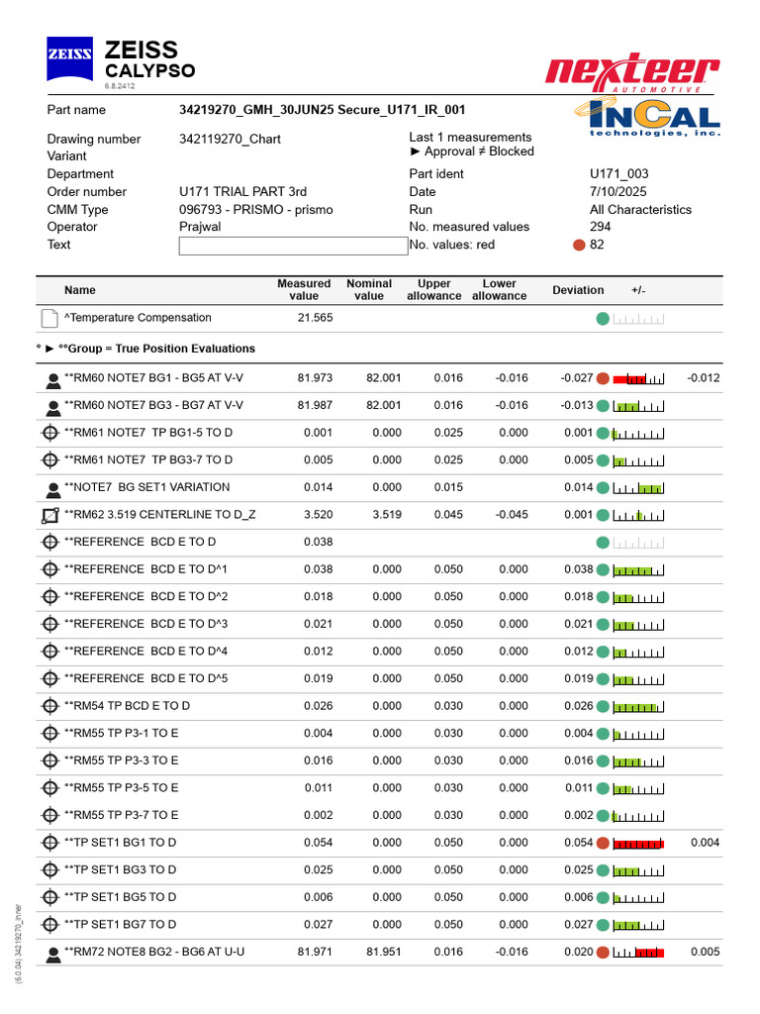Click the Nominal value column header
Viewport: 760px width, 1014px height.
369,290
